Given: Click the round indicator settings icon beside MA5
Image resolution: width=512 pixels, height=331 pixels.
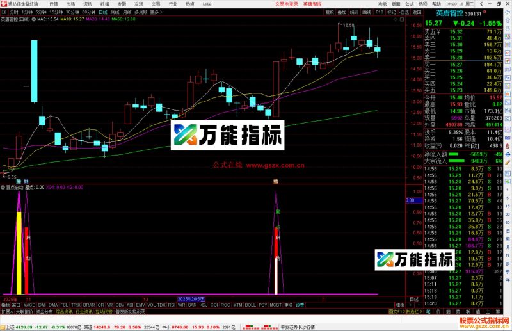Looking at the screenshot, I should pyautogui.click(x=34, y=19).
